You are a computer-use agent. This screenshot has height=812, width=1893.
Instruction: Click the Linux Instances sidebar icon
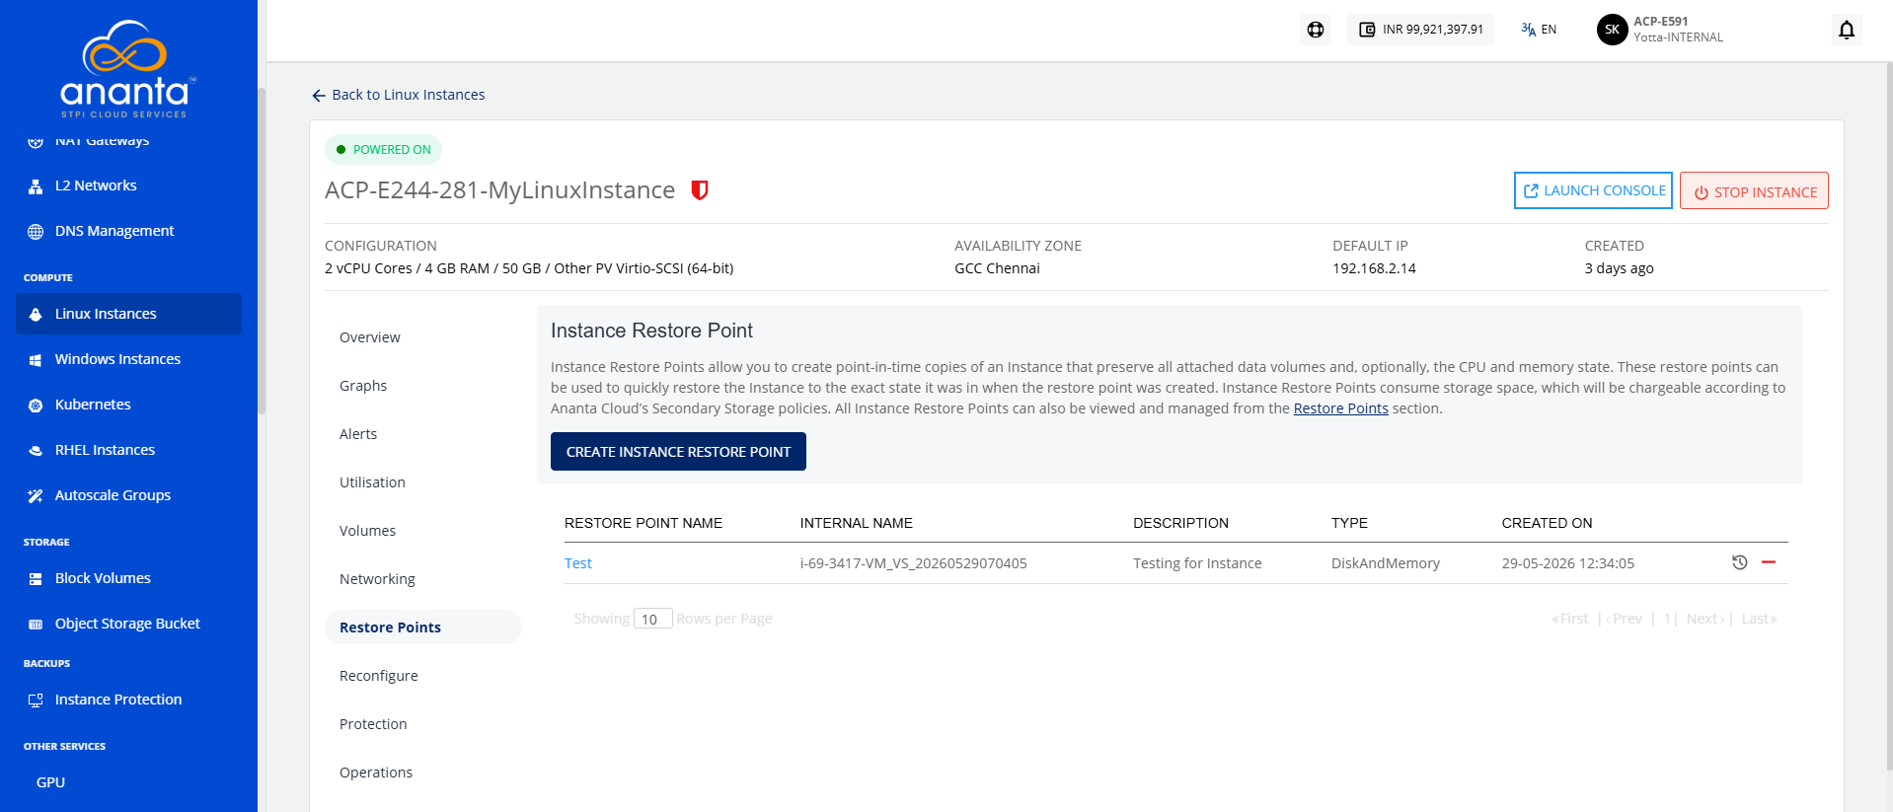pos(36,315)
